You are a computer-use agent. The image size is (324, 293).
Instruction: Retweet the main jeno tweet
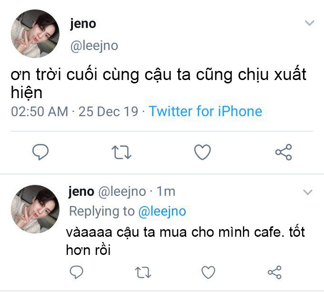pos(121,152)
